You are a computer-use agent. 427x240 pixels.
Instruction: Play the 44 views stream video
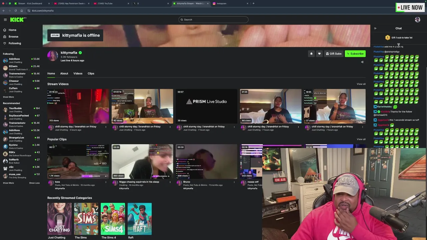tap(271, 106)
